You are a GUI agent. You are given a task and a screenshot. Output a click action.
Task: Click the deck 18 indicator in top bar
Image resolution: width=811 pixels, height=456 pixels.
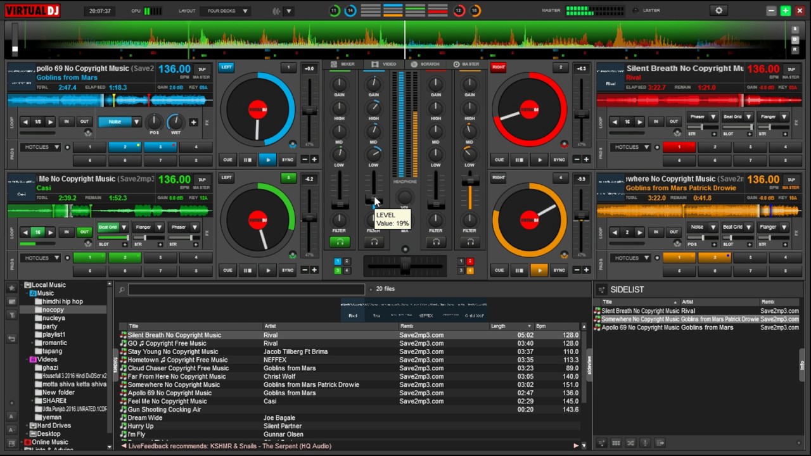click(474, 11)
